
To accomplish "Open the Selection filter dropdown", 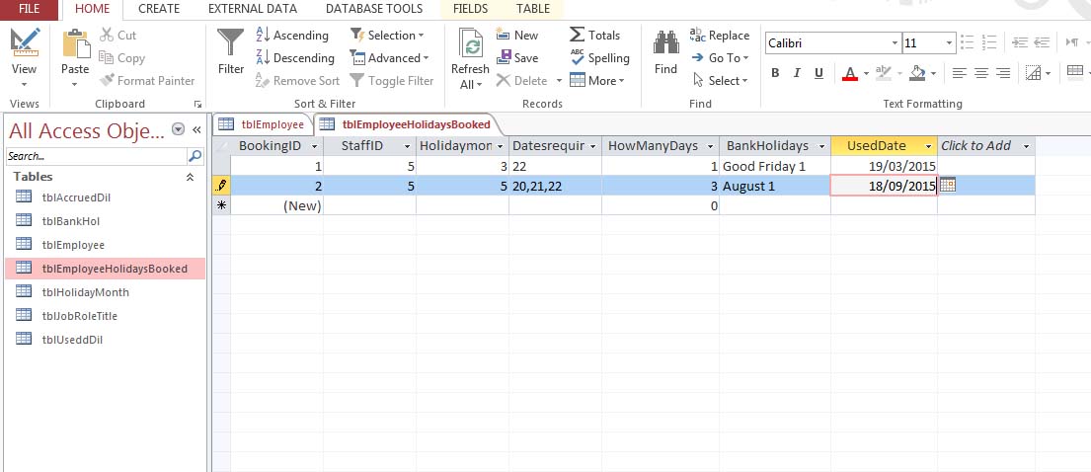I will tap(388, 35).
